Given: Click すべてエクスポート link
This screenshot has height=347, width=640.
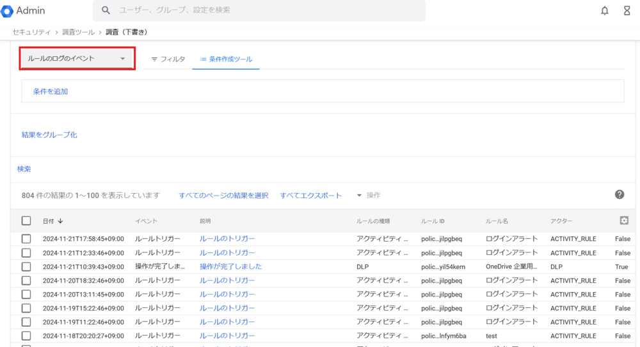Looking at the screenshot, I should (x=310, y=196).
